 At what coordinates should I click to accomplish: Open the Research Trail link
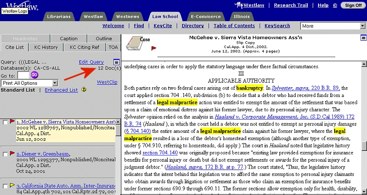coord(291,5)
